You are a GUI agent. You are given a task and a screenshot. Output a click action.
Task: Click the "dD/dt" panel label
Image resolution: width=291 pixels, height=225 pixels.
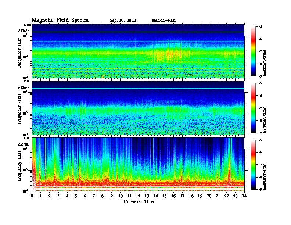pyautogui.click(x=24, y=87)
